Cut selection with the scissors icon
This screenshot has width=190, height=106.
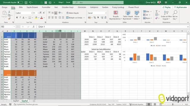[x=9, y=12]
